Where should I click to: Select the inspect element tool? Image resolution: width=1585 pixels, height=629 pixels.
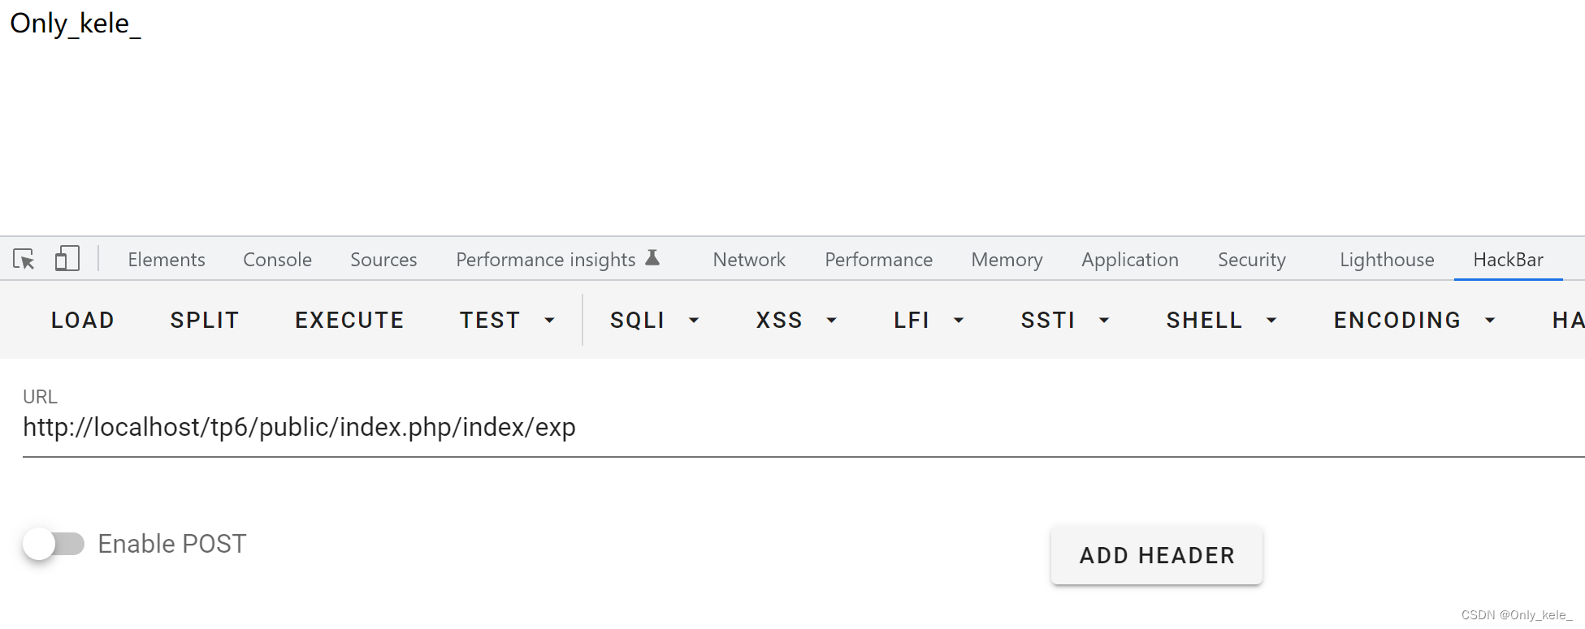pos(24,259)
